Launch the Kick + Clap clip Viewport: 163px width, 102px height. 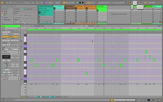tap(39, 8)
